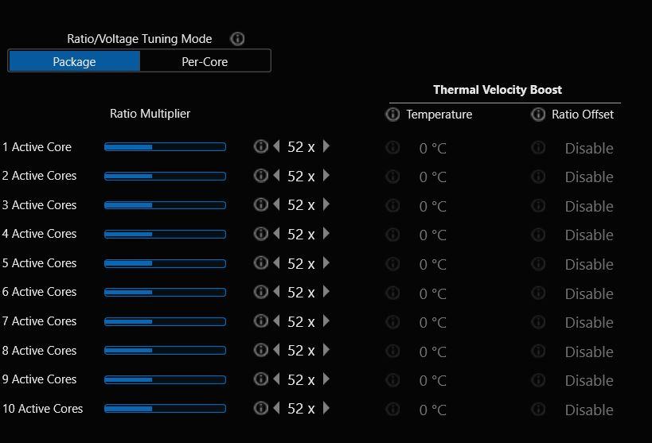Switch to Per-Core tuning mode
The width and height of the screenshot is (652, 443).
point(205,61)
